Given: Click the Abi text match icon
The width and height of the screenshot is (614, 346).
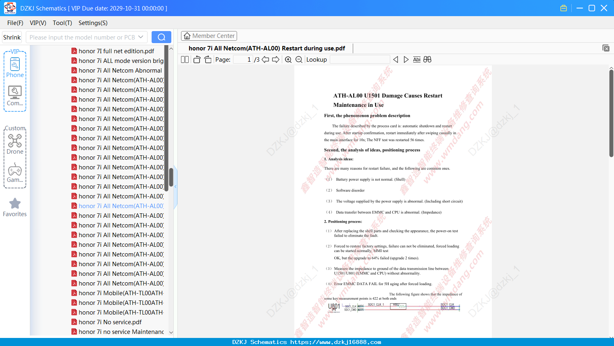Looking at the screenshot, I should (416, 60).
